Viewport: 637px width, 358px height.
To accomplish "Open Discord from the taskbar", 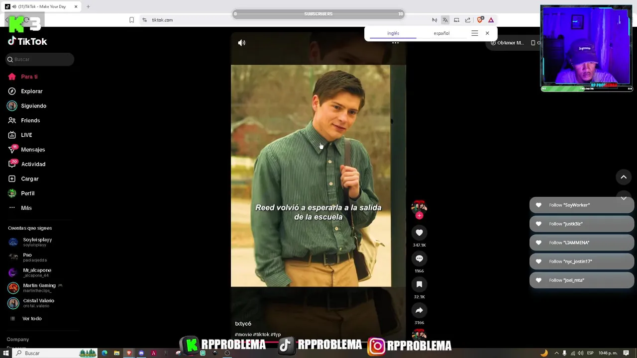I will tap(141, 353).
